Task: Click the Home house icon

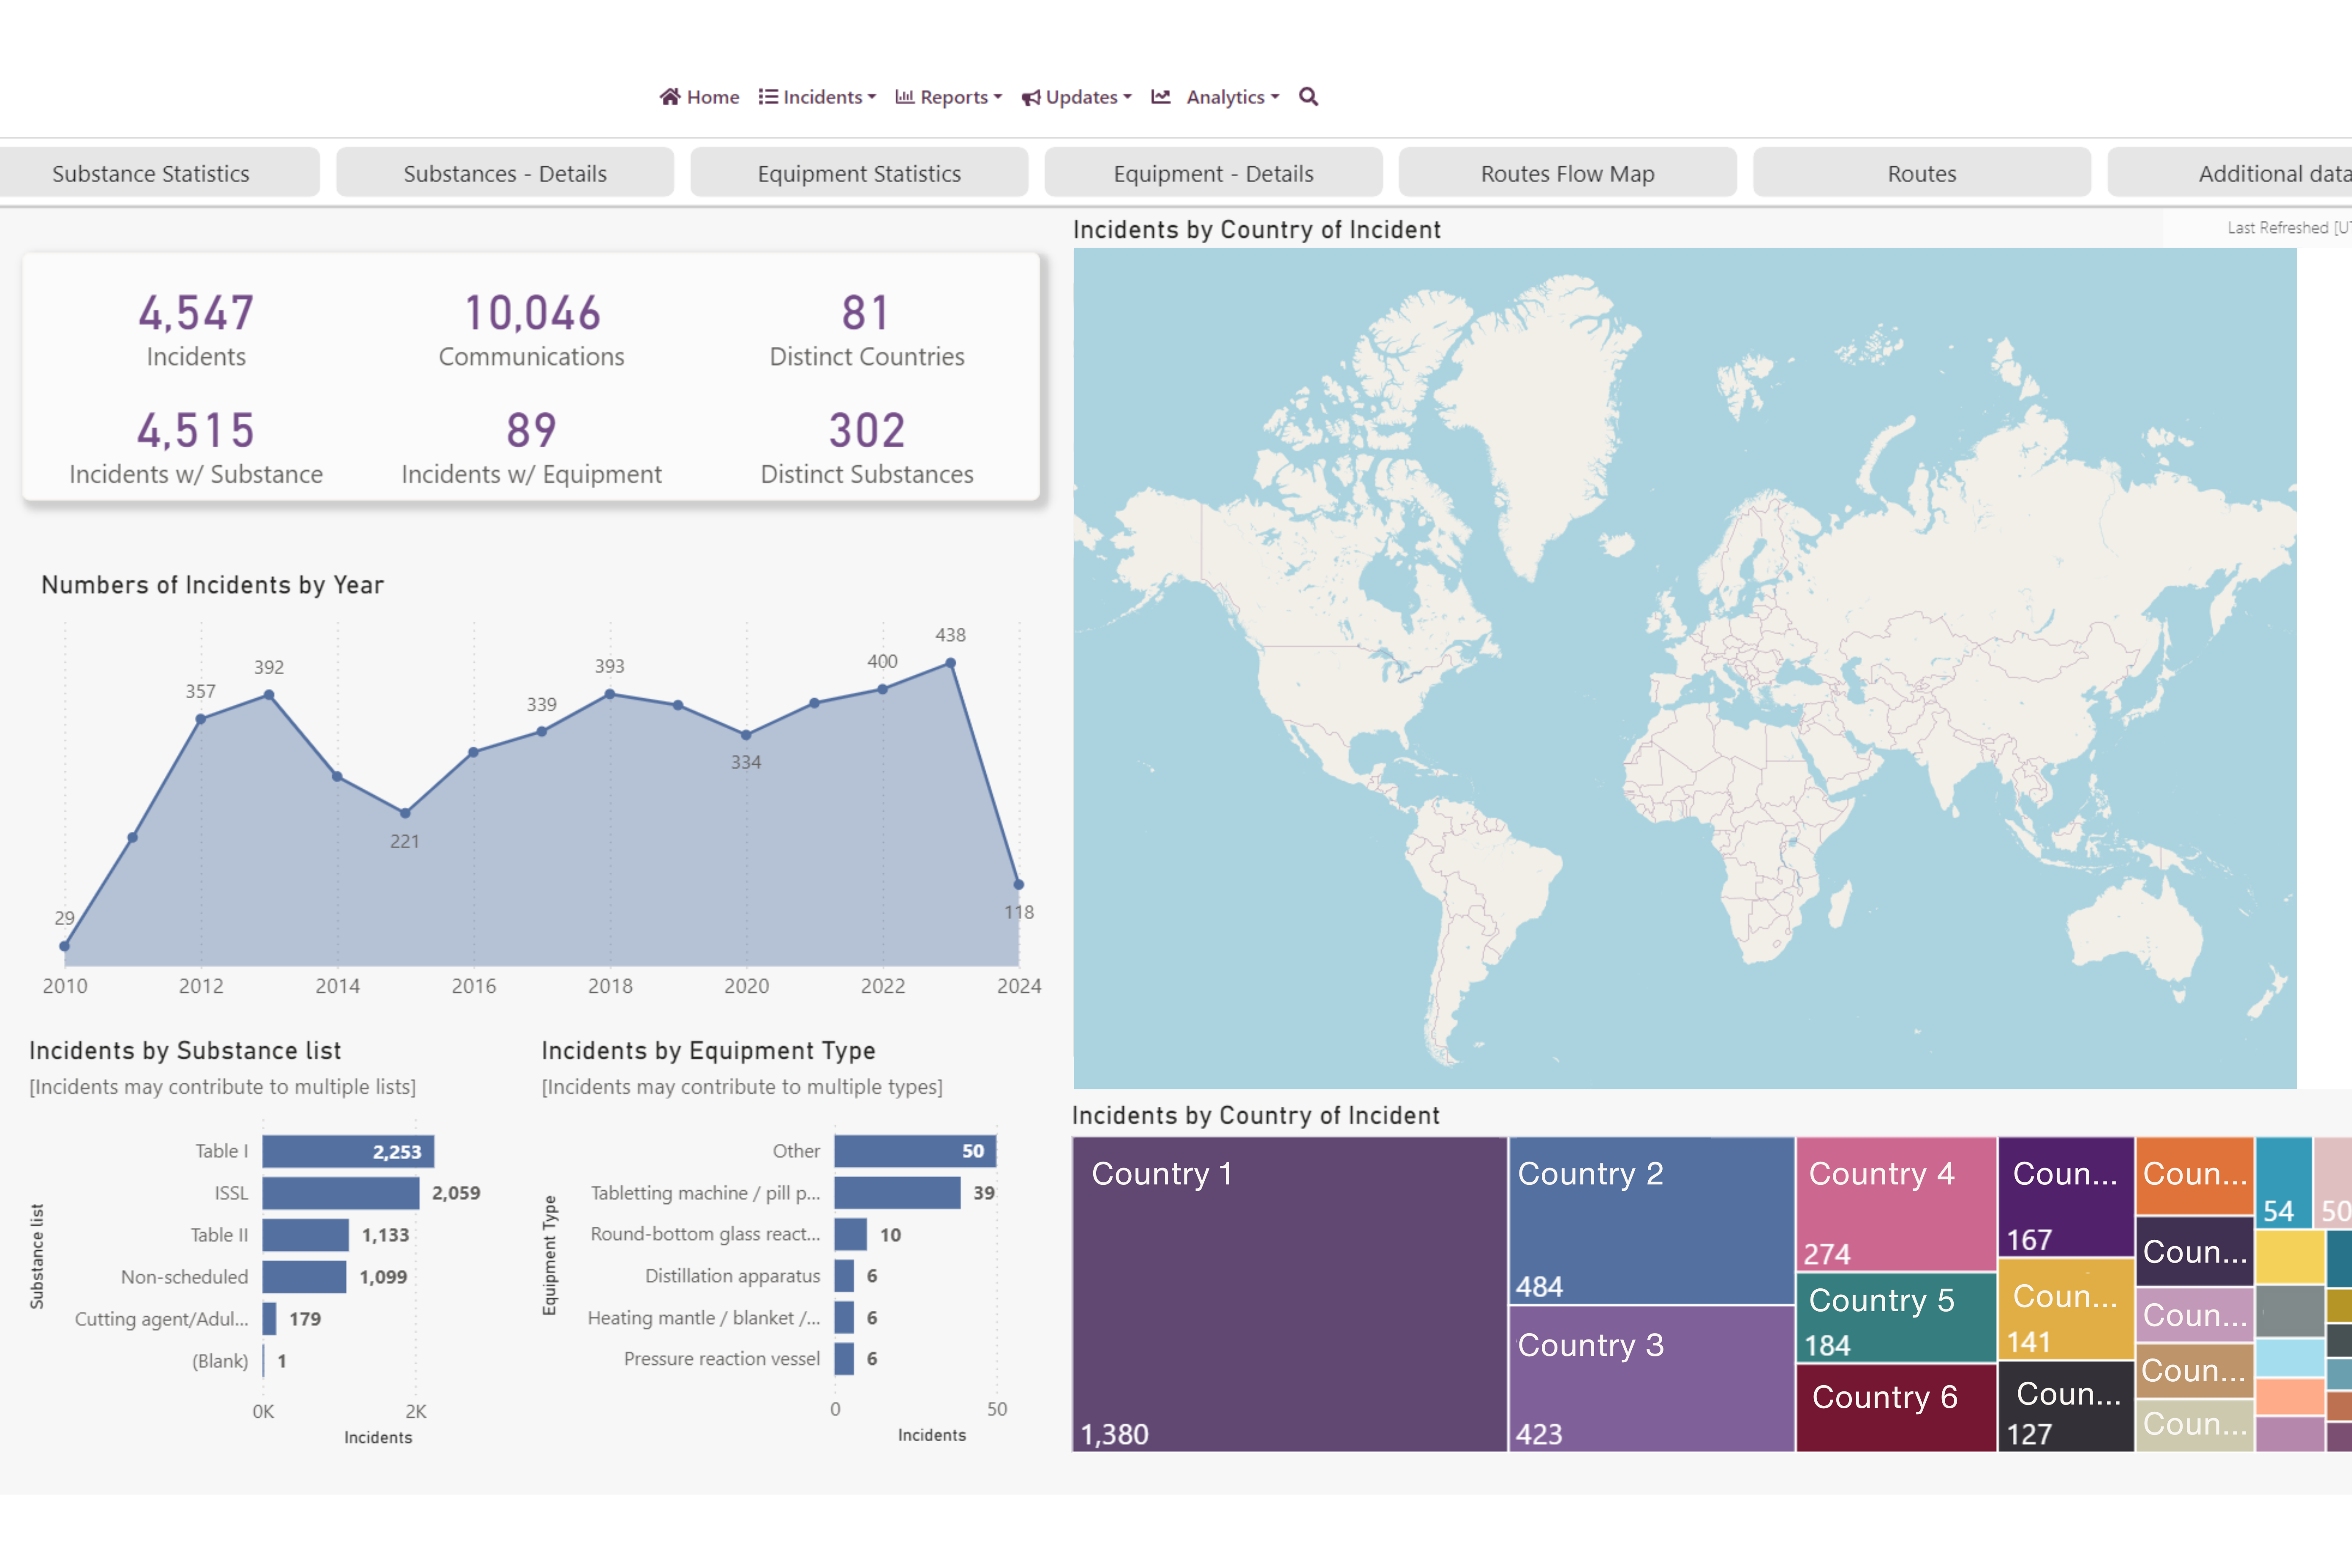Action: tap(670, 97)
